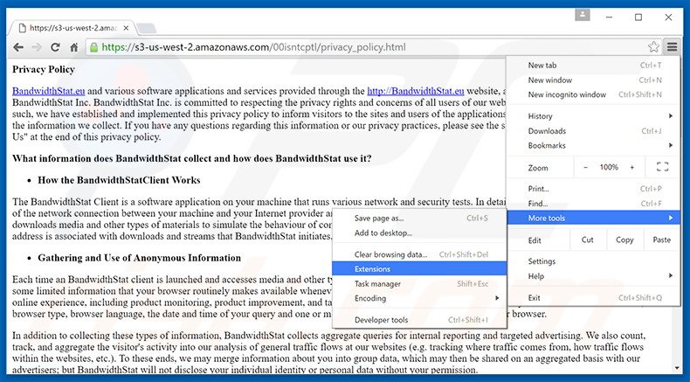Click the Privacy Policy heading

coord(44,70)
